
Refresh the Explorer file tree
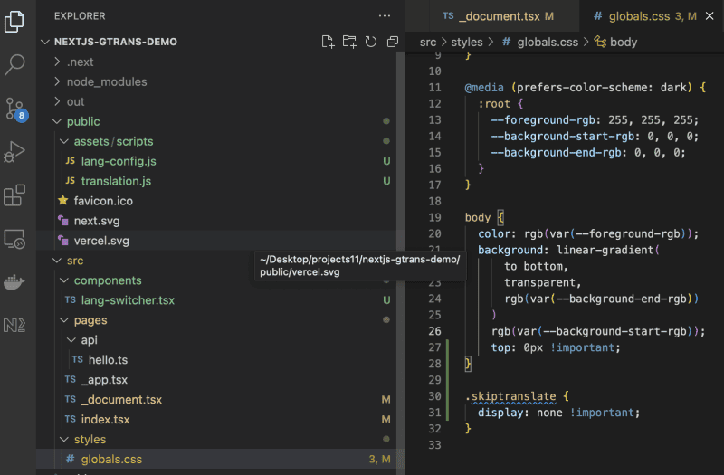coord(371,42)
